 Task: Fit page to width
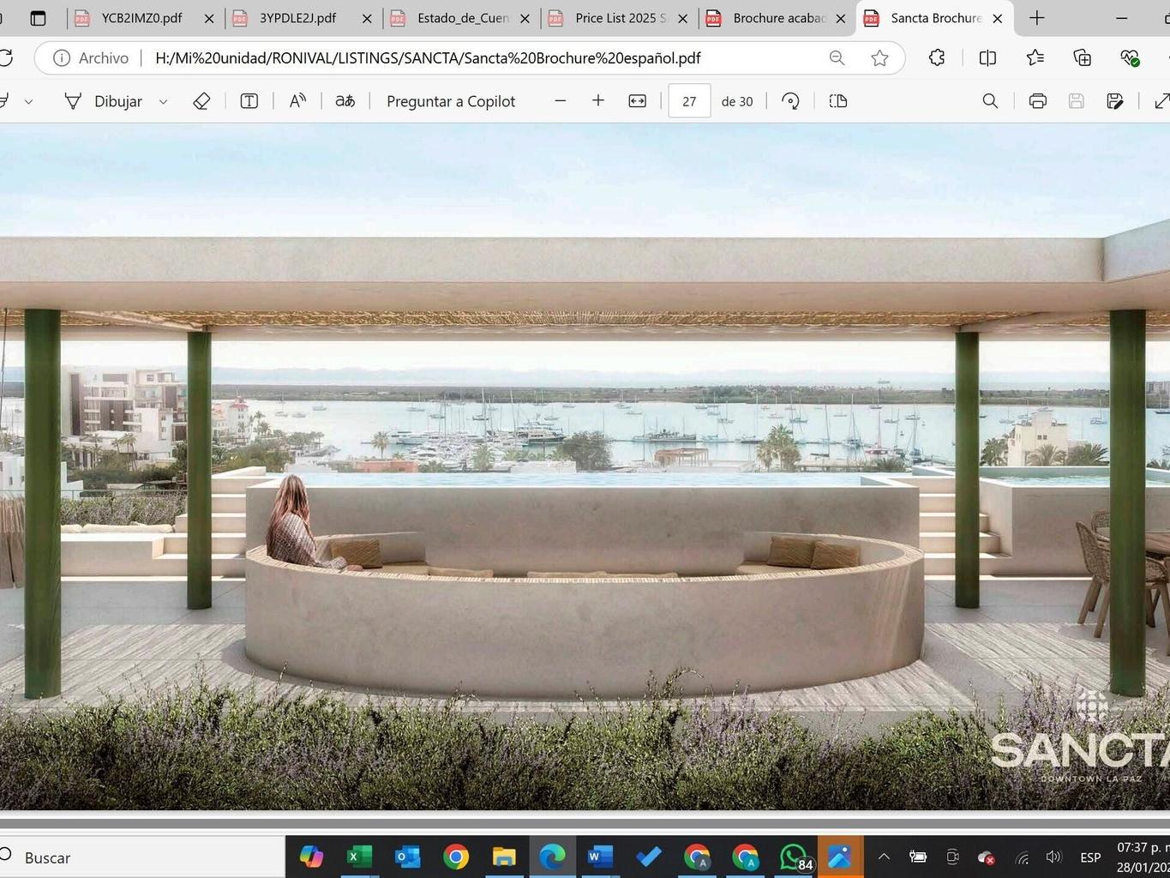pos(638,101)
